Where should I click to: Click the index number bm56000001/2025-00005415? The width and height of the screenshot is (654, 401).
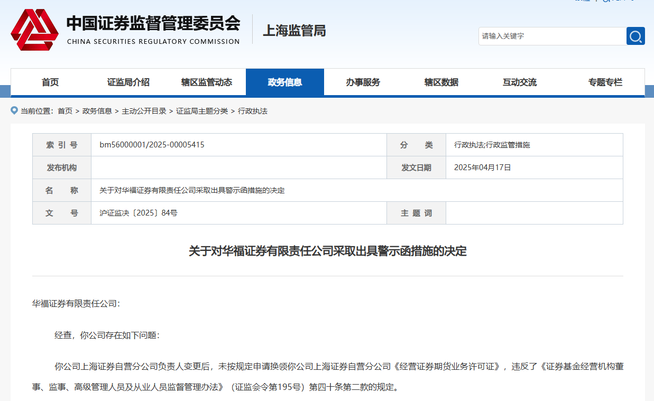click(x=152, y=145)
